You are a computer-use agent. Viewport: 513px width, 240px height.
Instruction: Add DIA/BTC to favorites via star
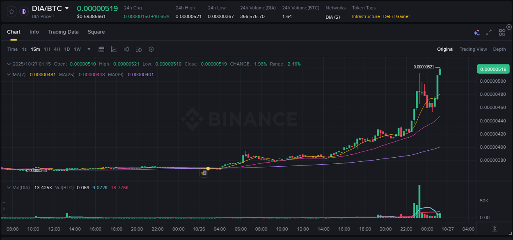11,11
